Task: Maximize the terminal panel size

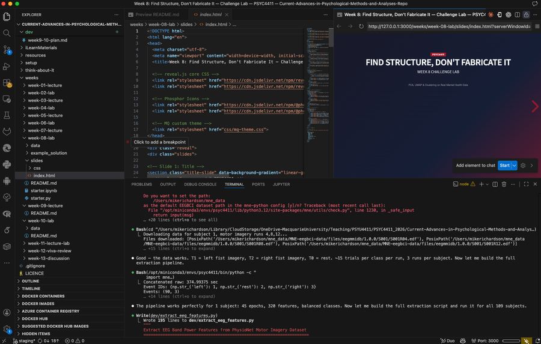Action: [x=526, y=184]
